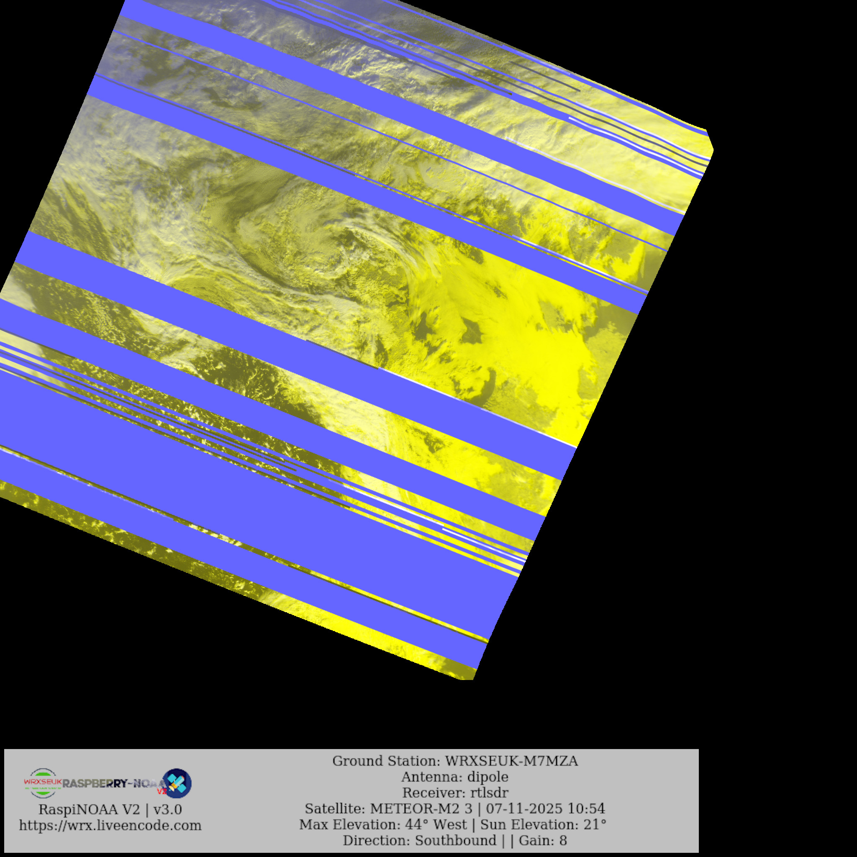Click the Ground Station WRXSEUK-M7MZA line
Viewport: 857px width, 857px height.
click(455, 761)
